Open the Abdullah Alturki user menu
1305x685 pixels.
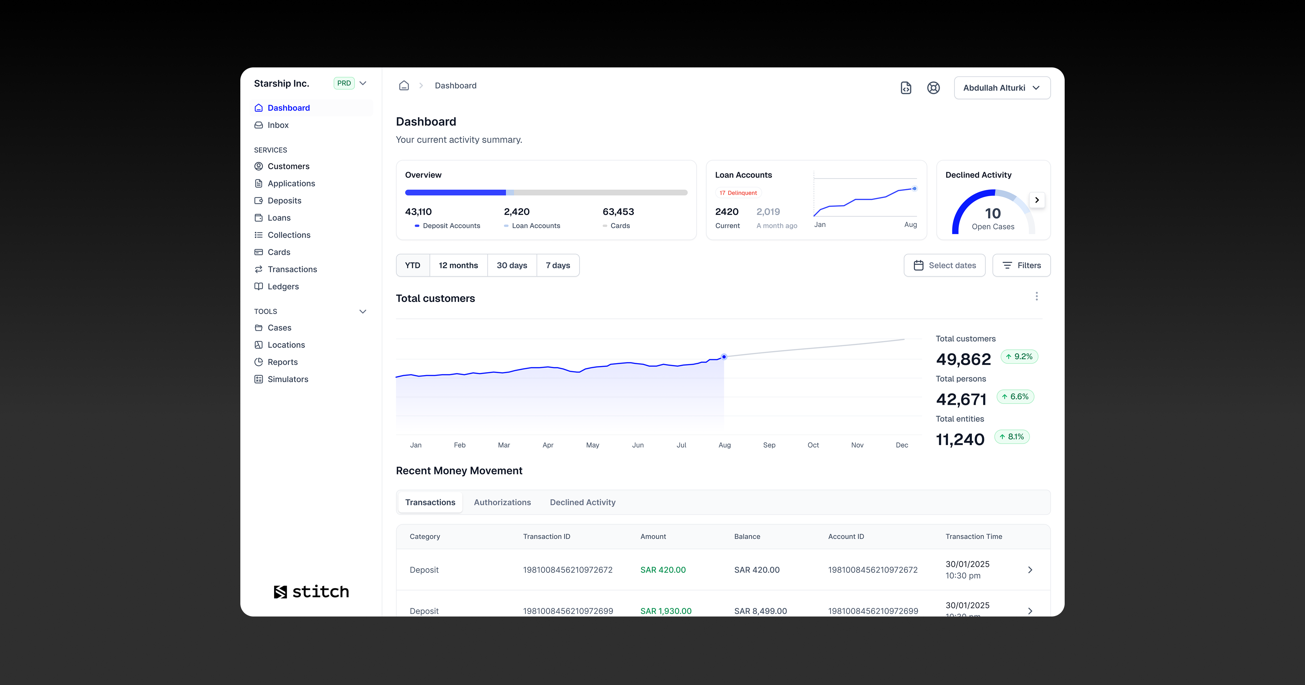coord(1002,88)
